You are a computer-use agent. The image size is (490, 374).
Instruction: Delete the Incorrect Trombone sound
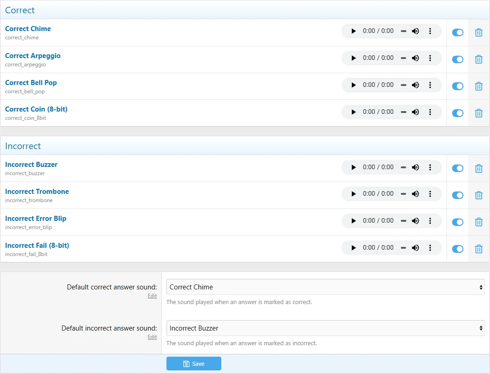(x=479, y=195)
